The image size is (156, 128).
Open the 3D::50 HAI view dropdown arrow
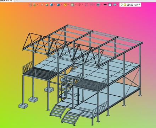(139, 5)
